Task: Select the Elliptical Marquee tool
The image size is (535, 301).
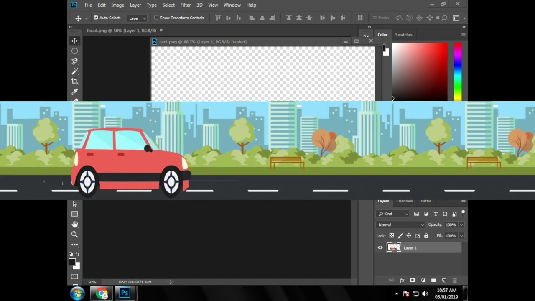Action: coord(74,51)
